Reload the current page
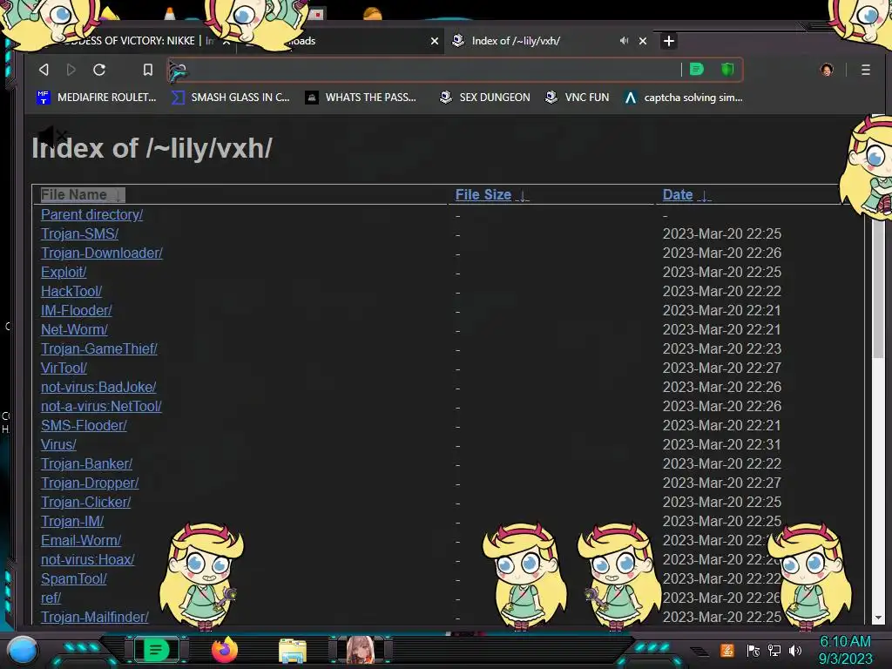This screenshot has height=669, width=892. tap(99, 70)
